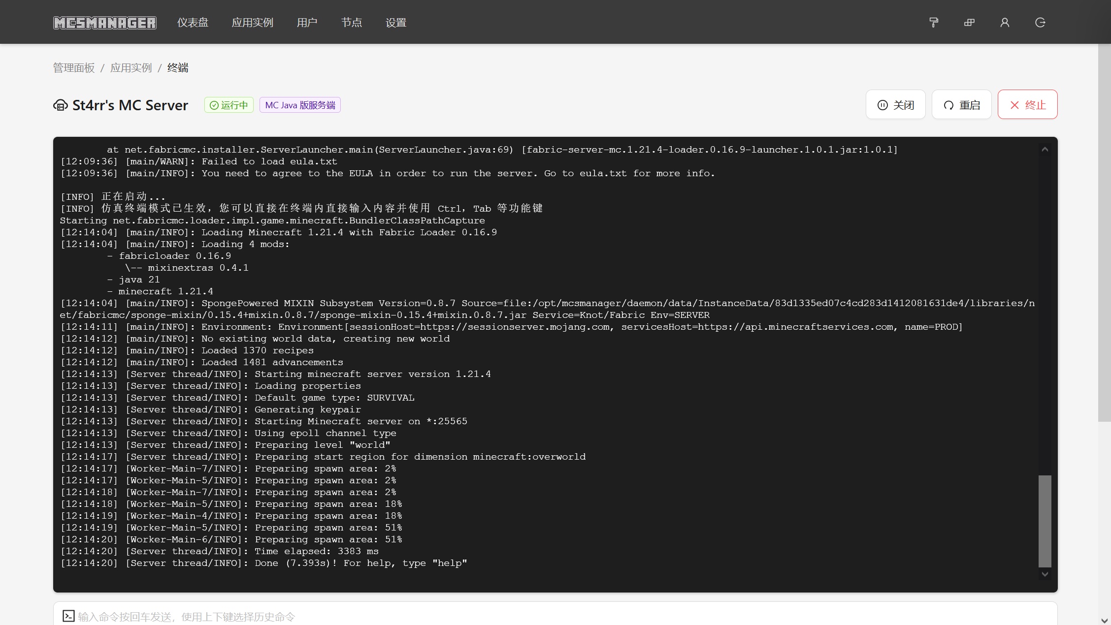The width and height of the screenshot is (1111, 625).
Task: Open the 用户 users menu
Action: pyautogui.click(x=307, y=23)
